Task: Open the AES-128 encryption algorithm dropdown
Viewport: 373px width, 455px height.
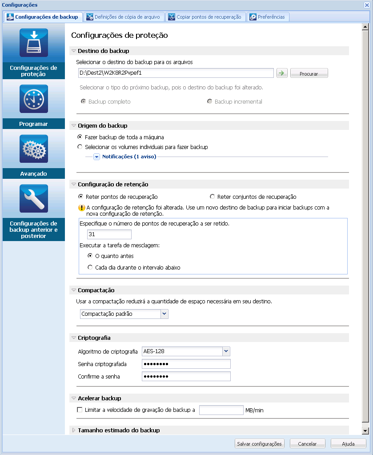Action: click(226, 351)
